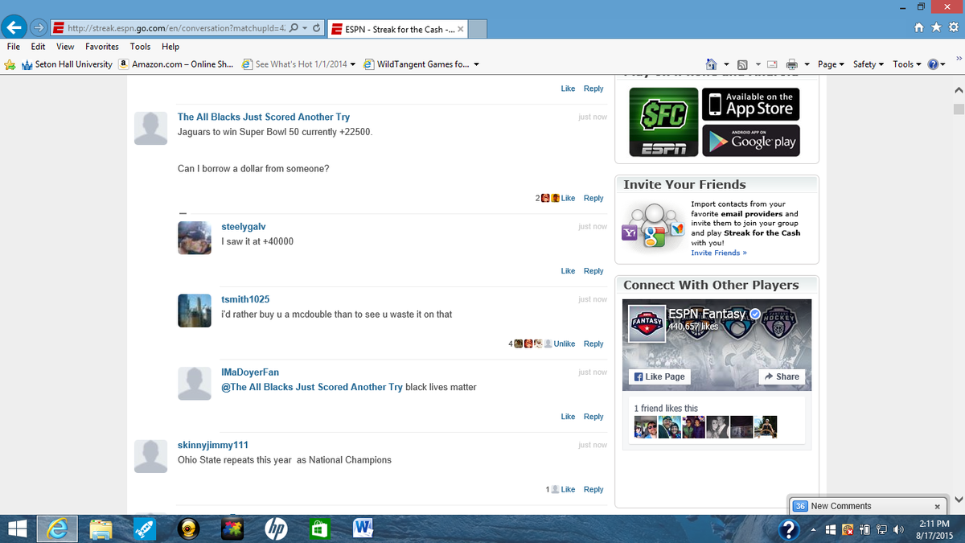Click the Available on the App Store badge
This screenshot has height=543, width=965.
[751, 104]
